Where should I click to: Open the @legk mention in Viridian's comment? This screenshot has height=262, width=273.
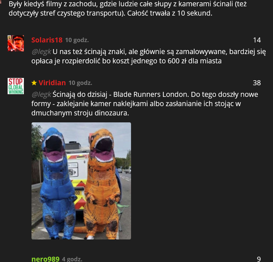tap(41, 95)
